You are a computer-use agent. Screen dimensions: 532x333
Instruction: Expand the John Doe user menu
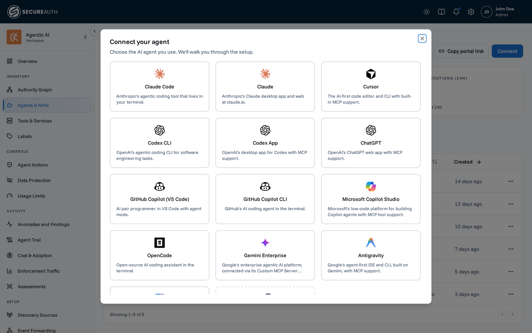pos(502,12)
